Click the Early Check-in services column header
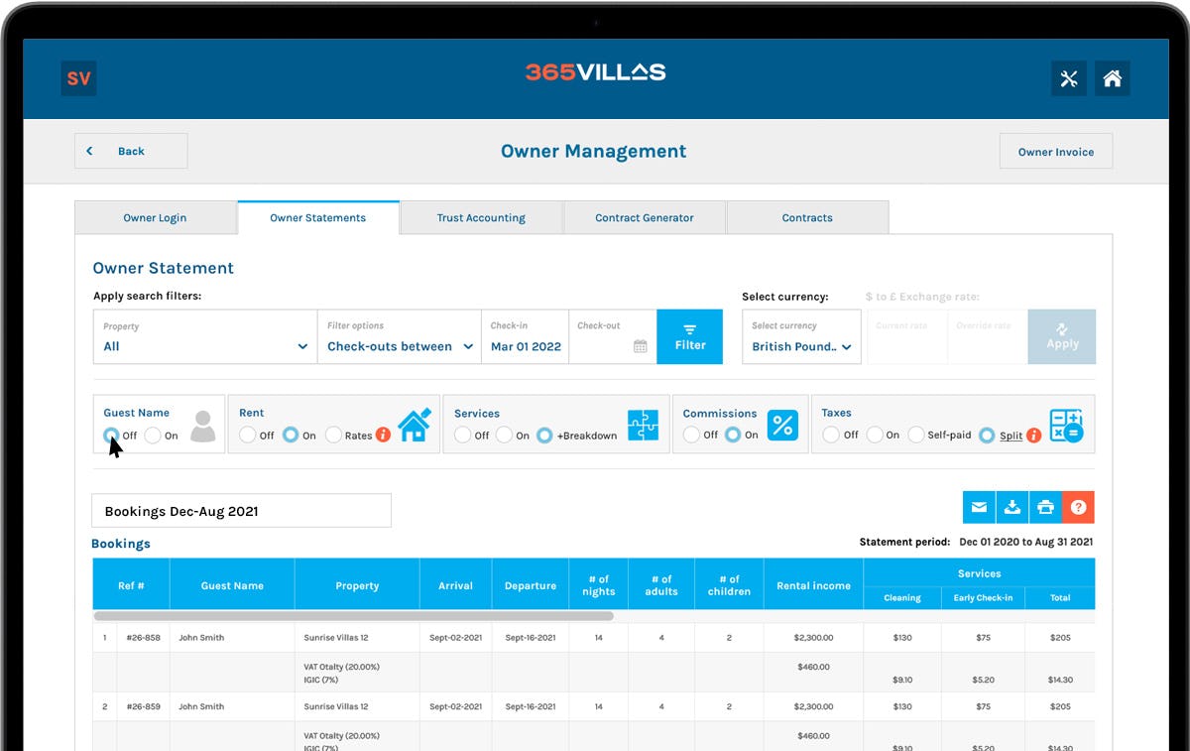This screenshot has width=1190, height=751. tap(983, 598)
